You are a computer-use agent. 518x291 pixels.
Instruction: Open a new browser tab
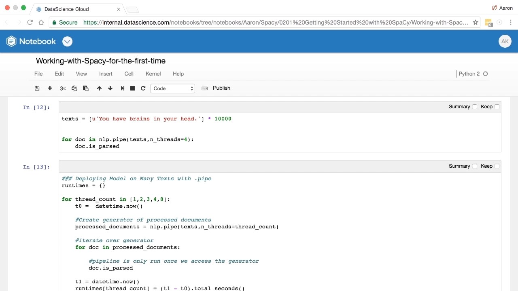pyautogui.click(x=132, y=9)
